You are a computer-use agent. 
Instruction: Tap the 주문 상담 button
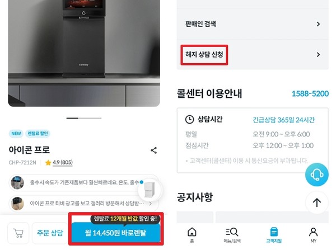50,233
